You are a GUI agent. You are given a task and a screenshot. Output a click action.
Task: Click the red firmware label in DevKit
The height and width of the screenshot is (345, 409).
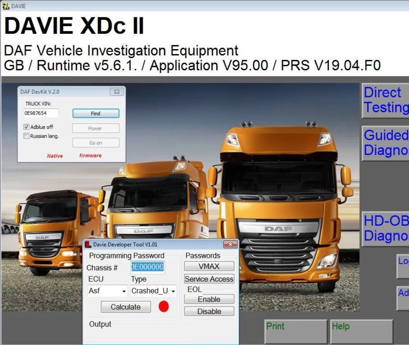pyautogui.click(x=90, y=155)
